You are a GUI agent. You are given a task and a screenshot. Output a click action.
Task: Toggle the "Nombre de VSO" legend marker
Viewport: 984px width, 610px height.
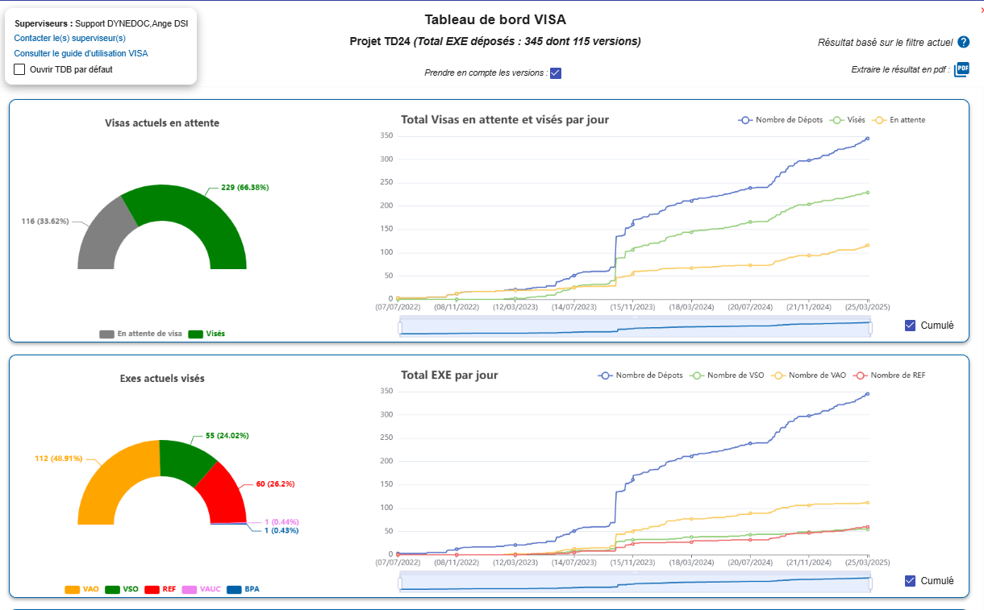698,376
